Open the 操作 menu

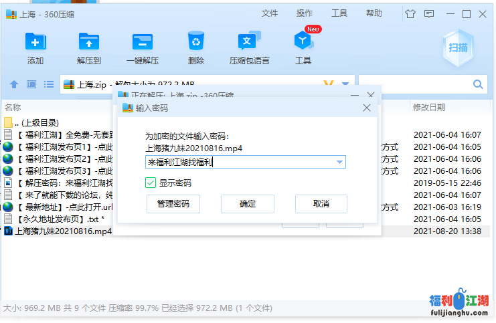click(x=305, y=13)
